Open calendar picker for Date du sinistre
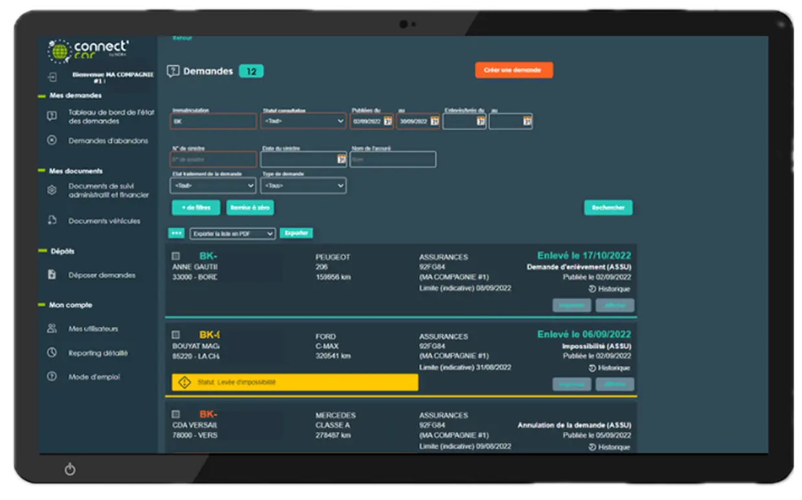 341,159
